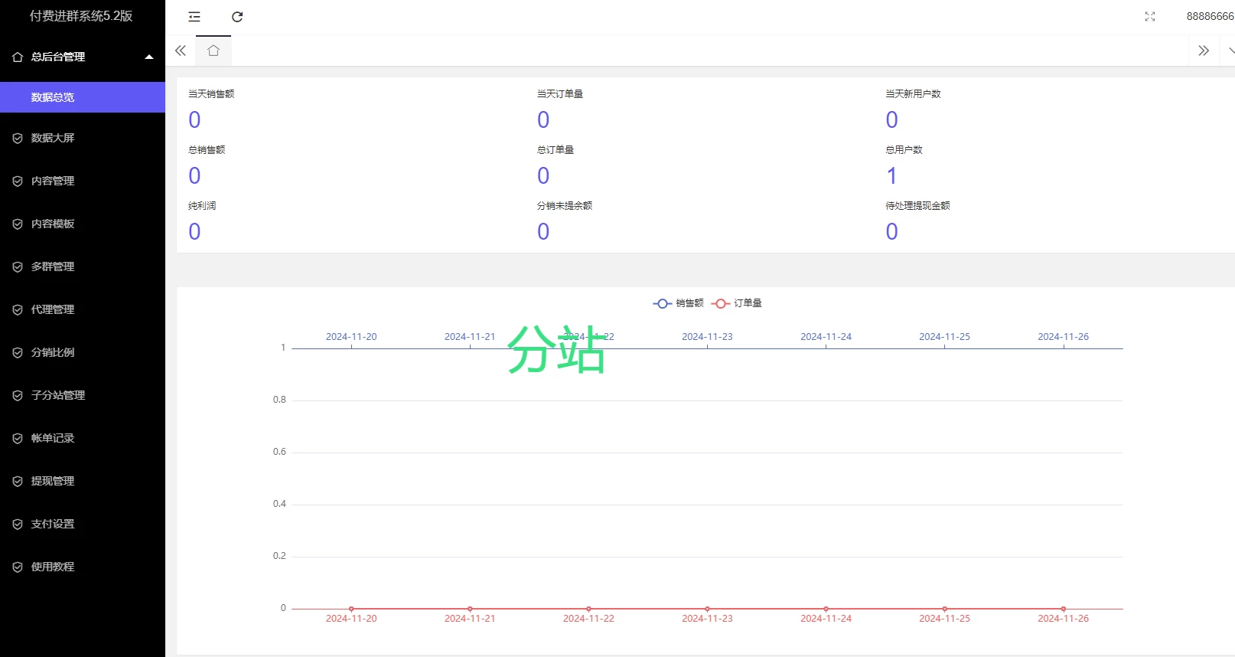Click the house icon beside 总后台管理
The image size is (1235, 657).
coord(18,57)
